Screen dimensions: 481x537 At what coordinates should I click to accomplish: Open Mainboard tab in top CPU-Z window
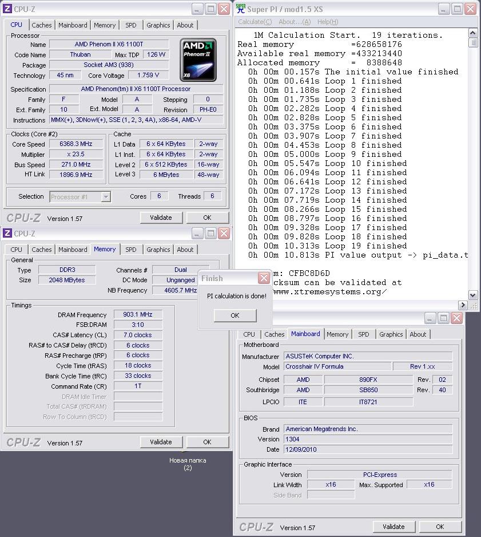coord(73,25)
